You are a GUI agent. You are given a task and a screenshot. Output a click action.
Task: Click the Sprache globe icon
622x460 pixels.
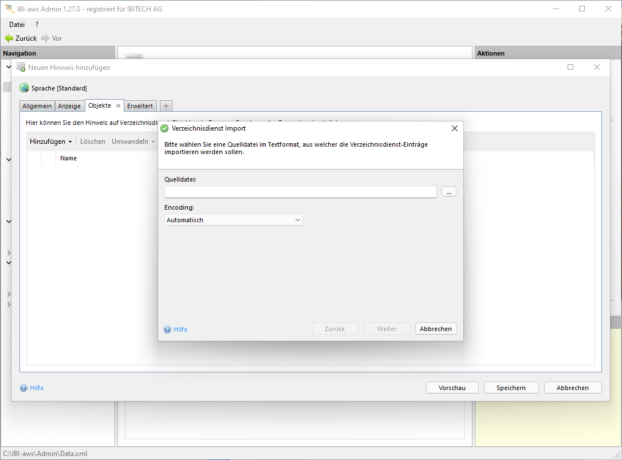24,88
